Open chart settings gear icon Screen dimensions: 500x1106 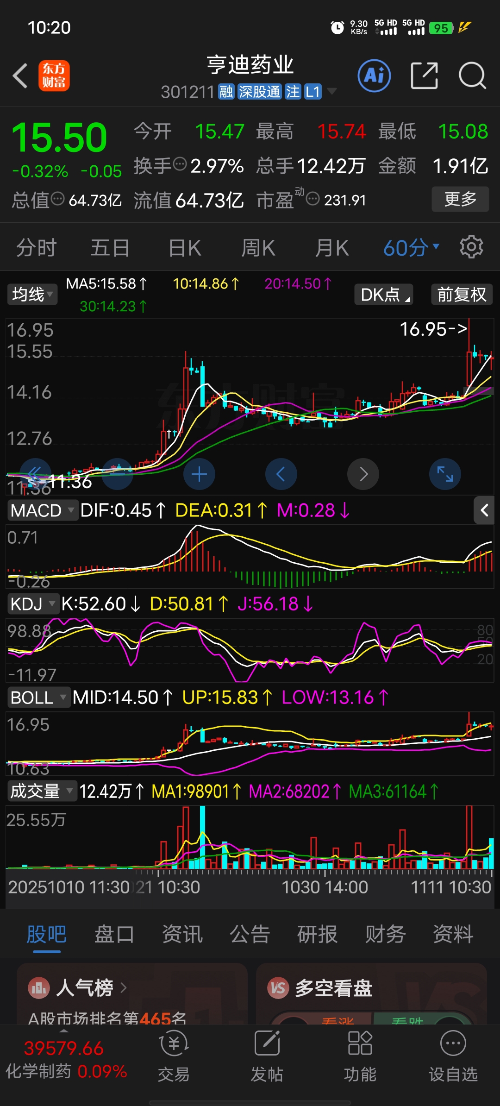tap(471, 247)
